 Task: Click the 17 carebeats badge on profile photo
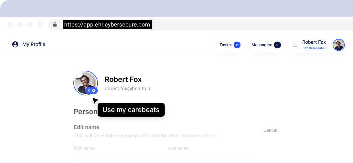click(x=91, y=91)
